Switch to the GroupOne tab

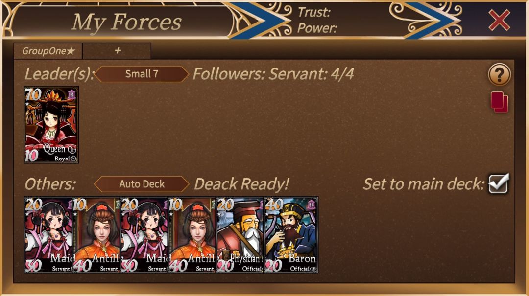[x=48, y=51]
